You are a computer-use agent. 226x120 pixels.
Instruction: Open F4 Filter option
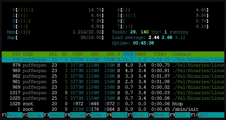point(77,115)
